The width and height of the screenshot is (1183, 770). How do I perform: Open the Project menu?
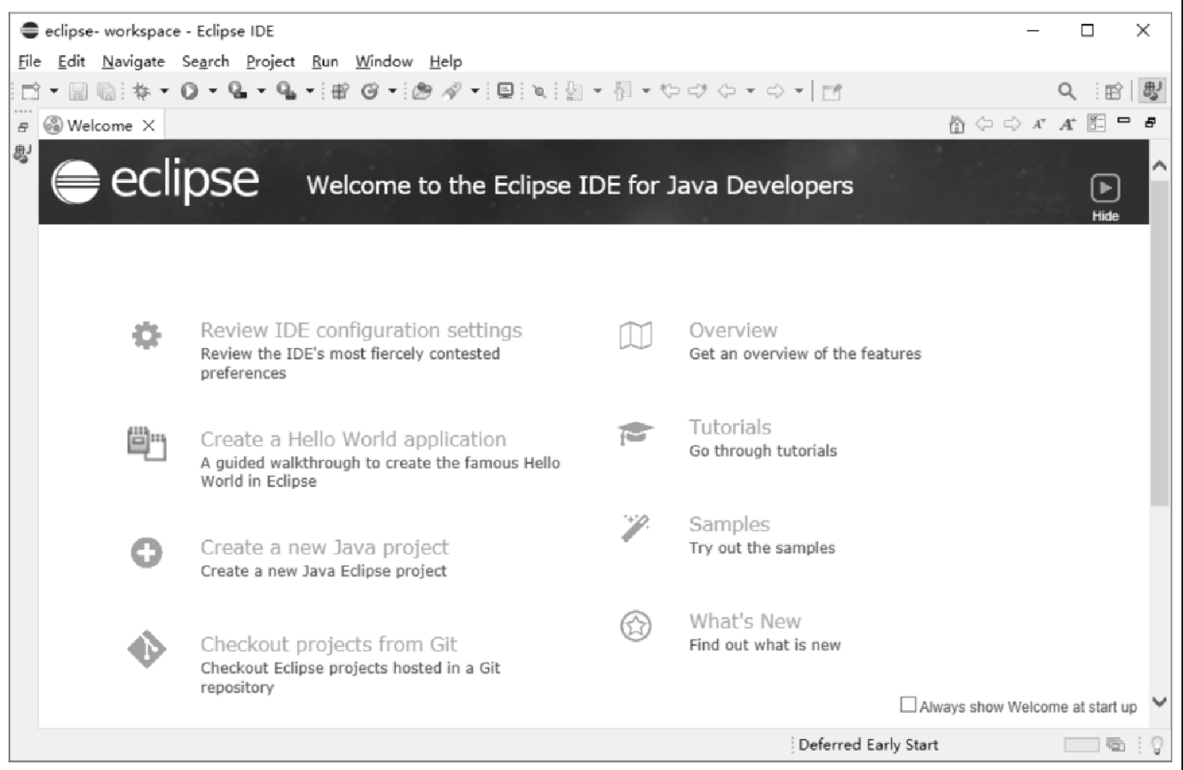click(x=271, y=61)
